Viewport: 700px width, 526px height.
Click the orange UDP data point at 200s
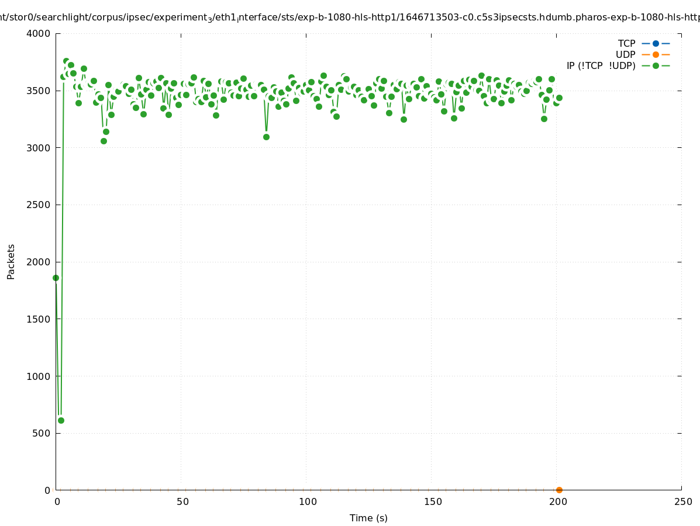(x=559, y=490)
